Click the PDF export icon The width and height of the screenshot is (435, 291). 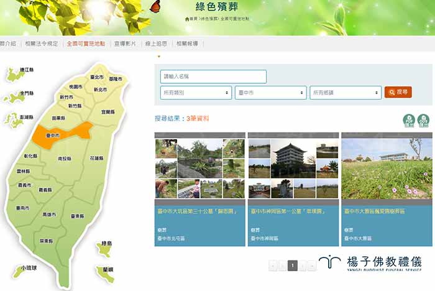tap(409, 121)
